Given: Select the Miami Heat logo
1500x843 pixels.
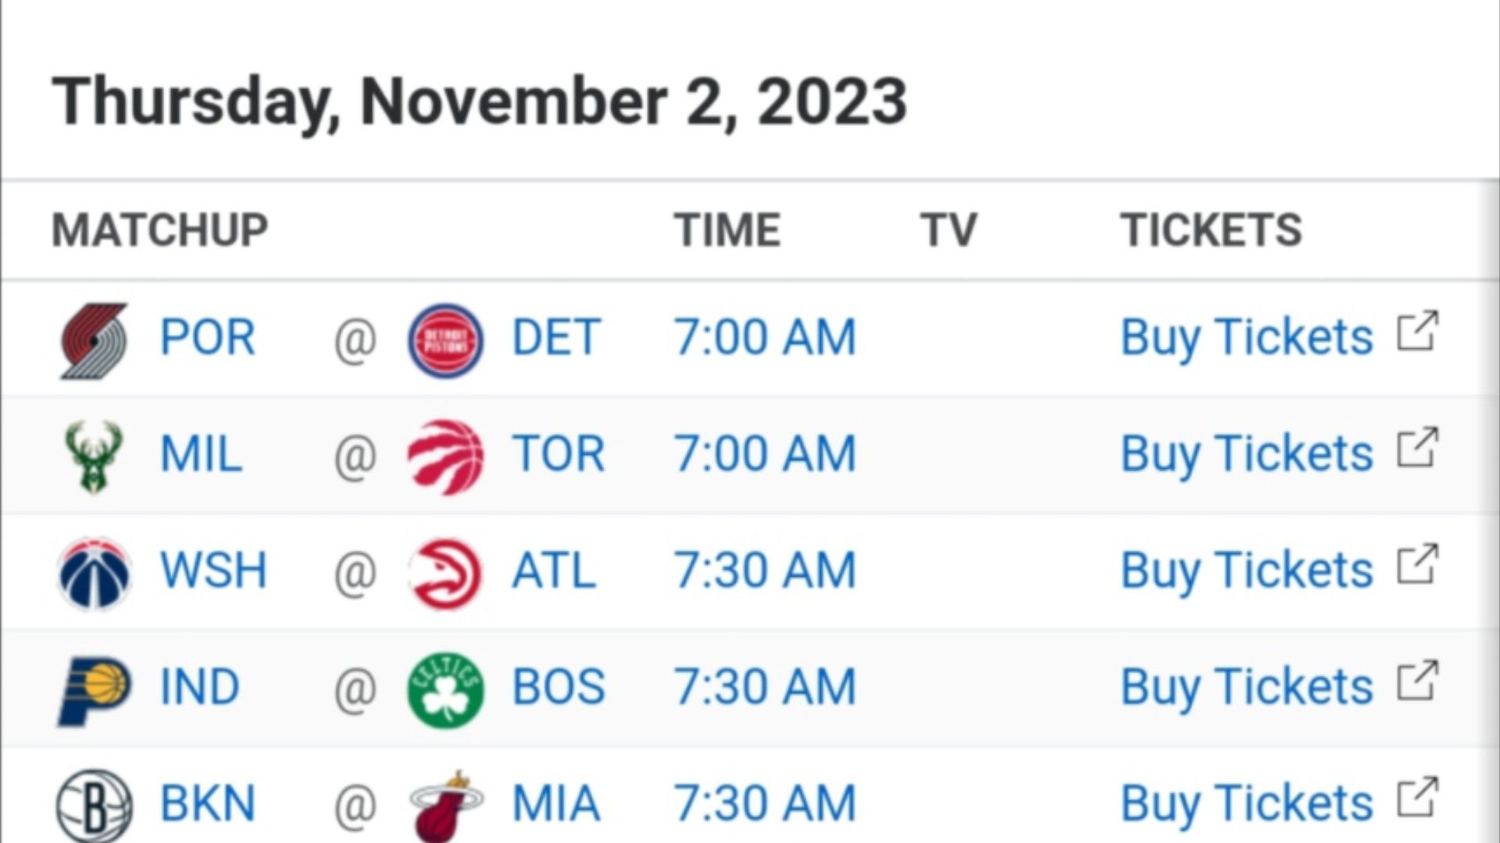Looking at the screenshot, I should [x=445, y=806].
